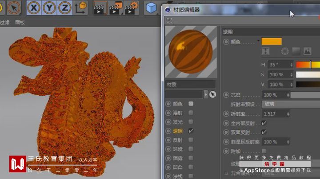Click the 亮度 parameter radio dot
Screen dimensions: 320x179
tap(226, 95)
